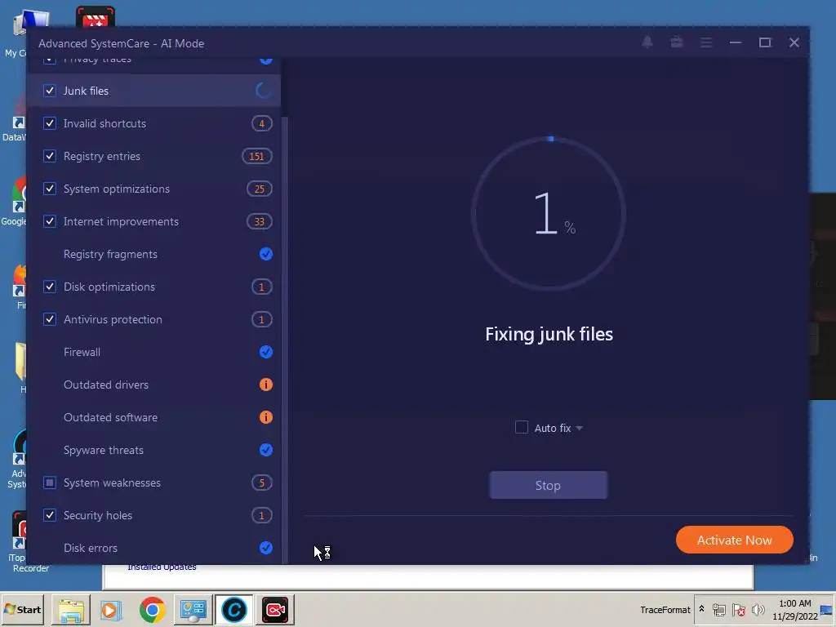Click the System weaknesses count badge 5
836x627 pixels.
click(x=262, y=482)
